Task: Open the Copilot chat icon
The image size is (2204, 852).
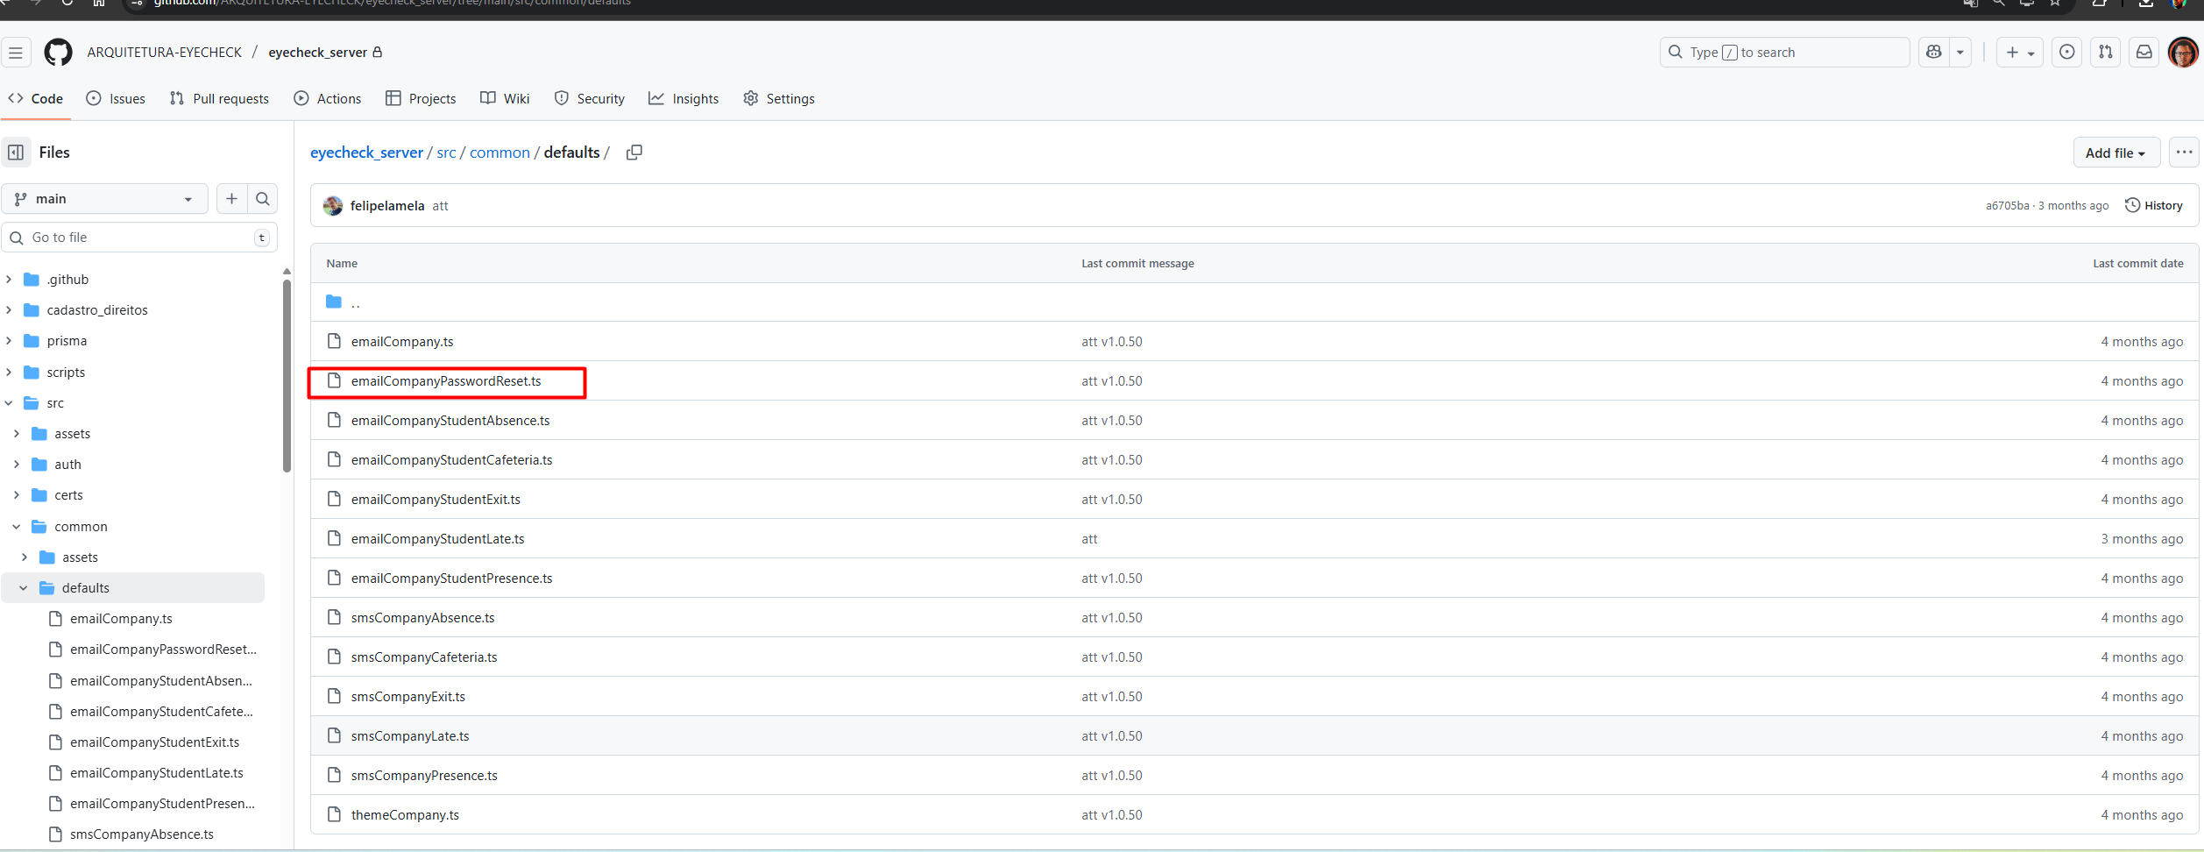Action: (1933, 53)
